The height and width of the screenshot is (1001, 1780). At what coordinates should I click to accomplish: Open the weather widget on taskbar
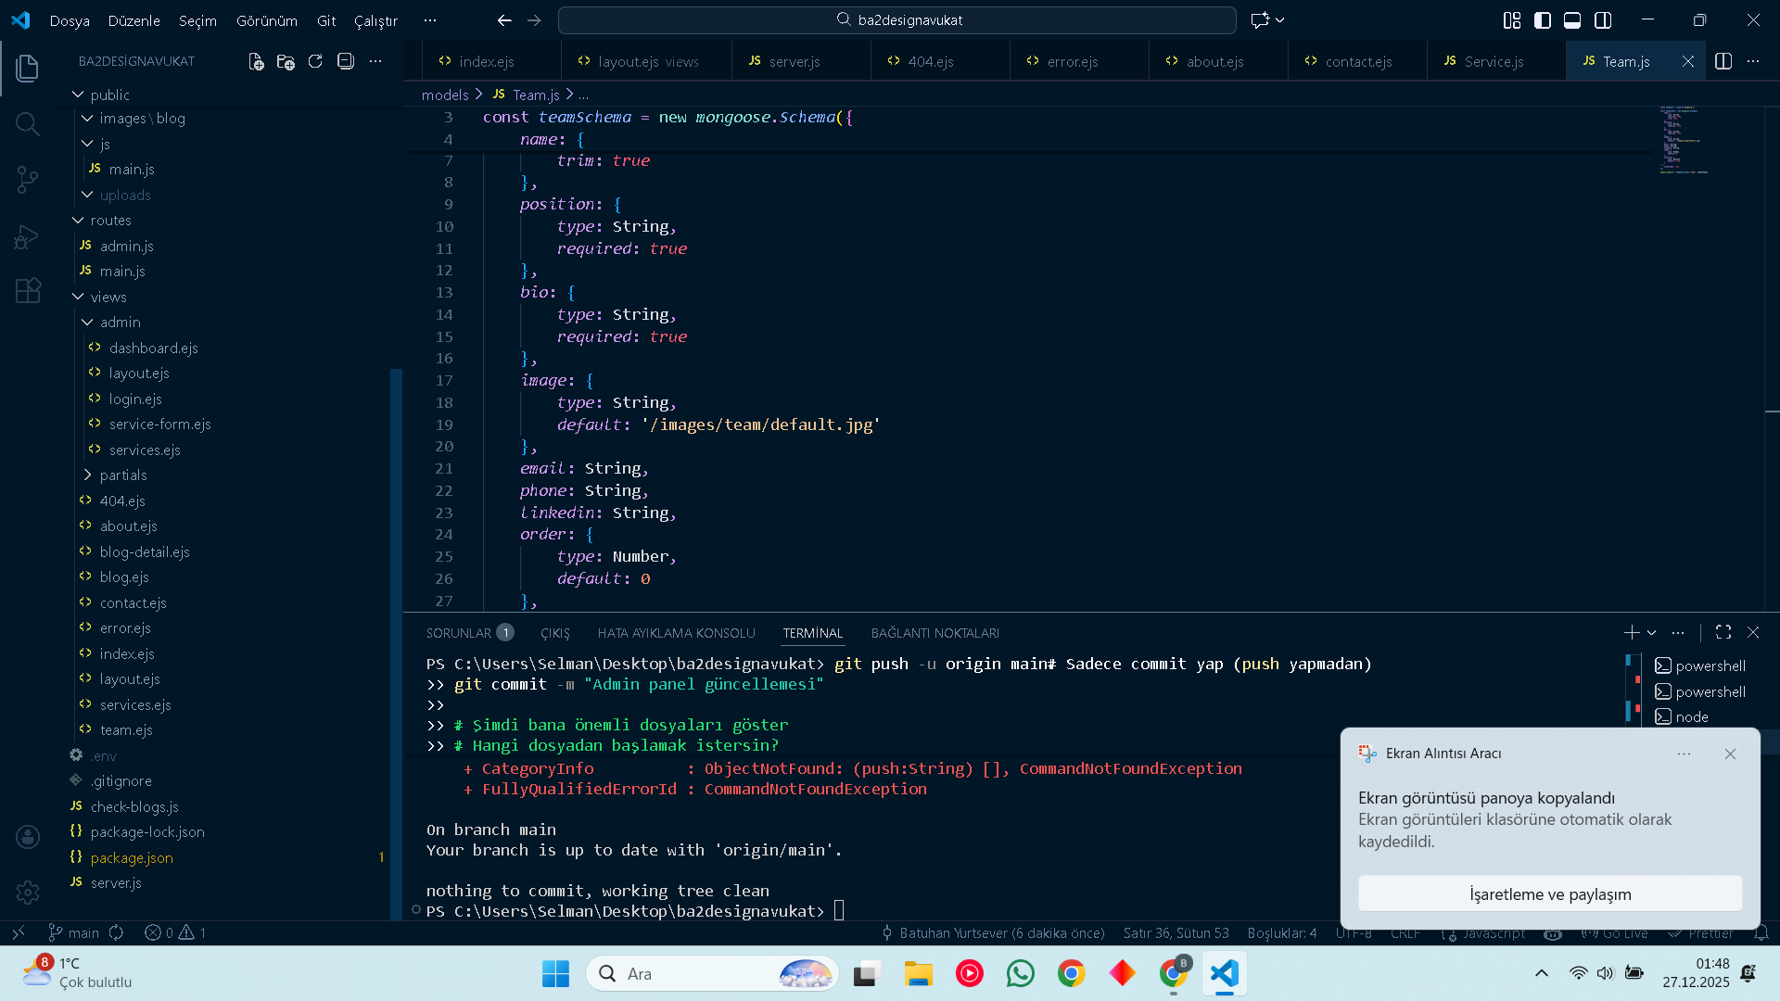pos(78,973)
